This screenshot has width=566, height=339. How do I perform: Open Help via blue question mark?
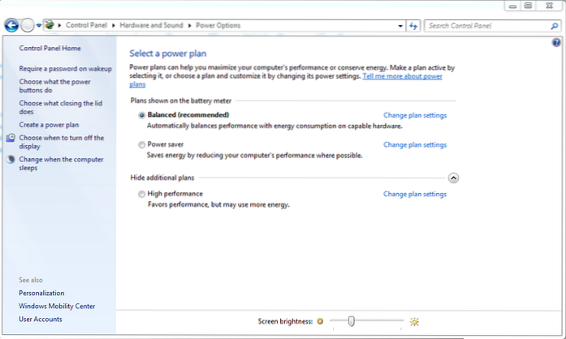click(556, 42)
